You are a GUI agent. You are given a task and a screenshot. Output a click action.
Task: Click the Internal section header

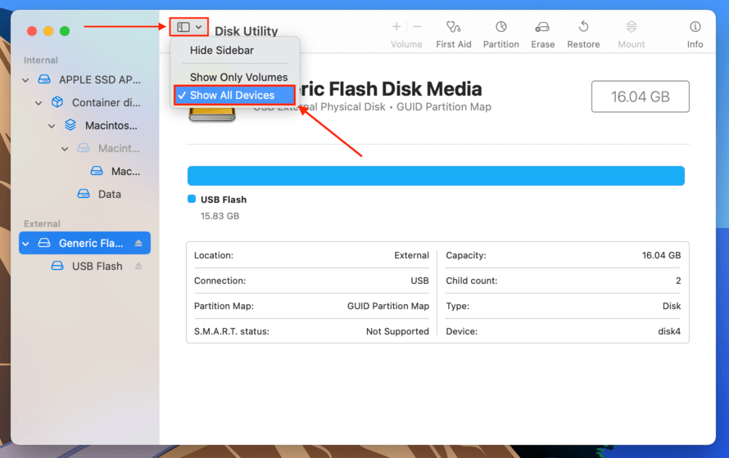tap(41, 61)
